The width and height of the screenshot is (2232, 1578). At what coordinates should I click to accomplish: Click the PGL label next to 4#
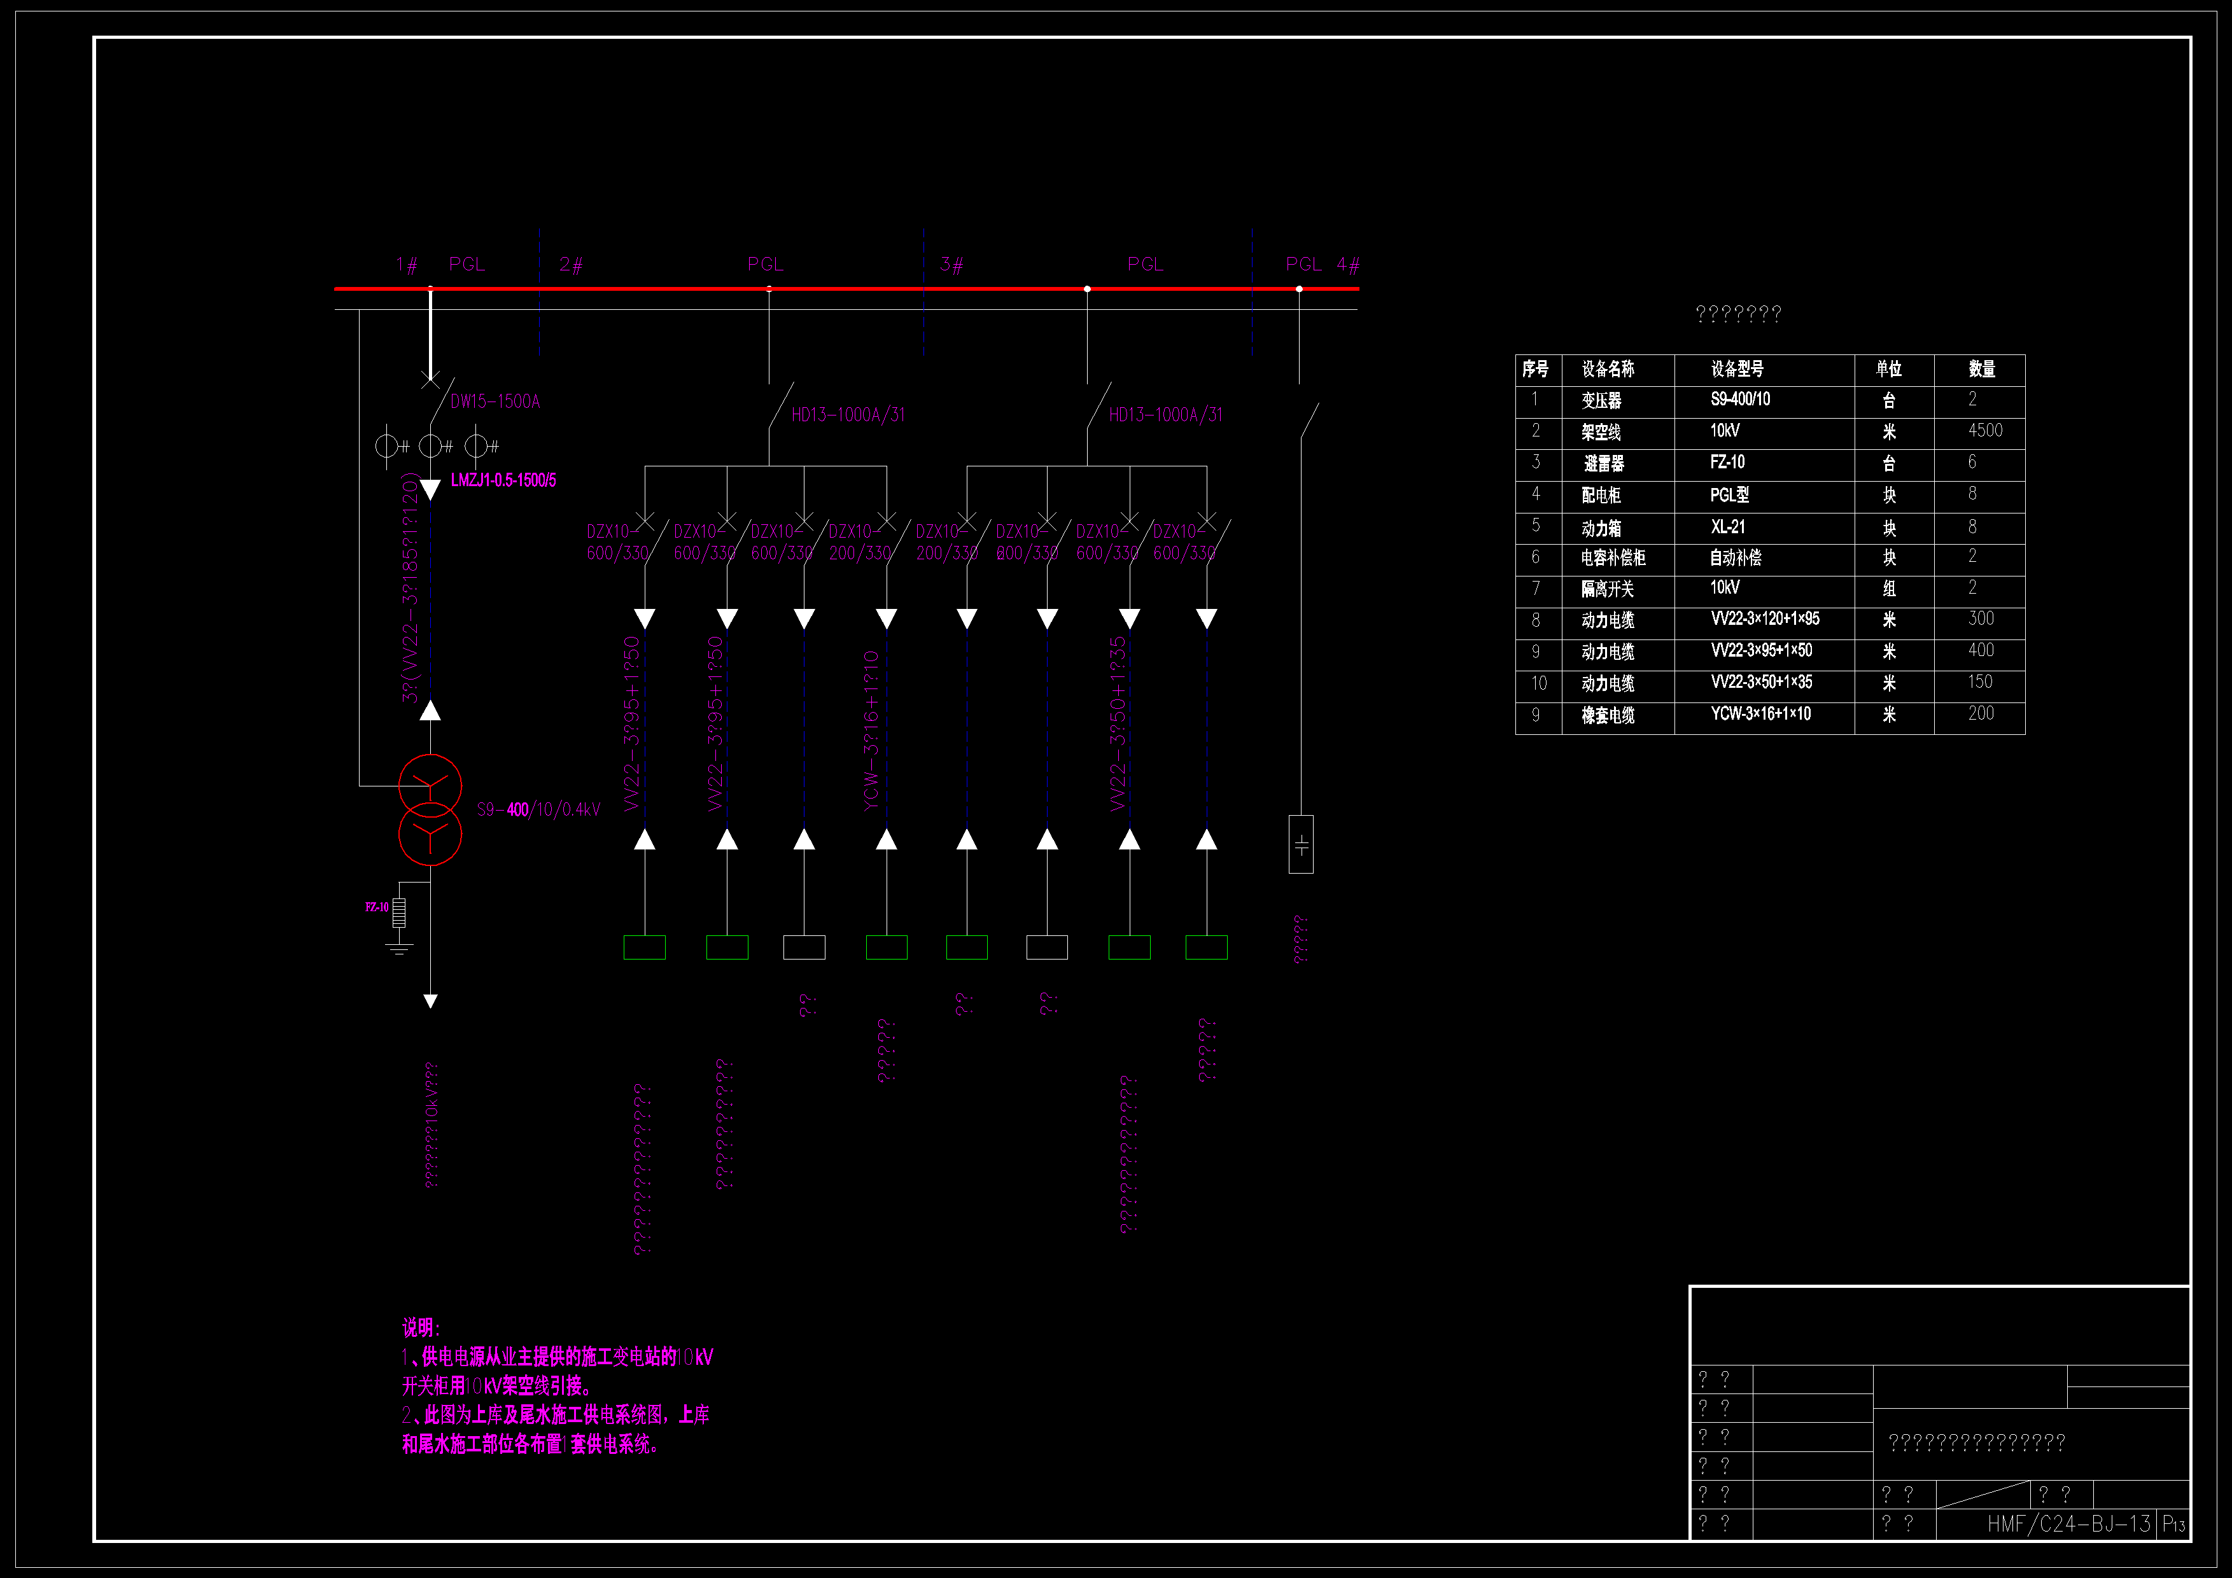[x=1303, y=264]
